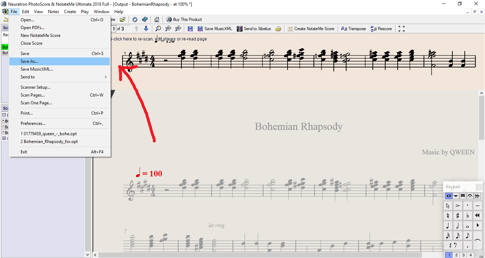Click vertical scrollbar thumb of score
Screen dimensions: 485x258
[482, 118]
